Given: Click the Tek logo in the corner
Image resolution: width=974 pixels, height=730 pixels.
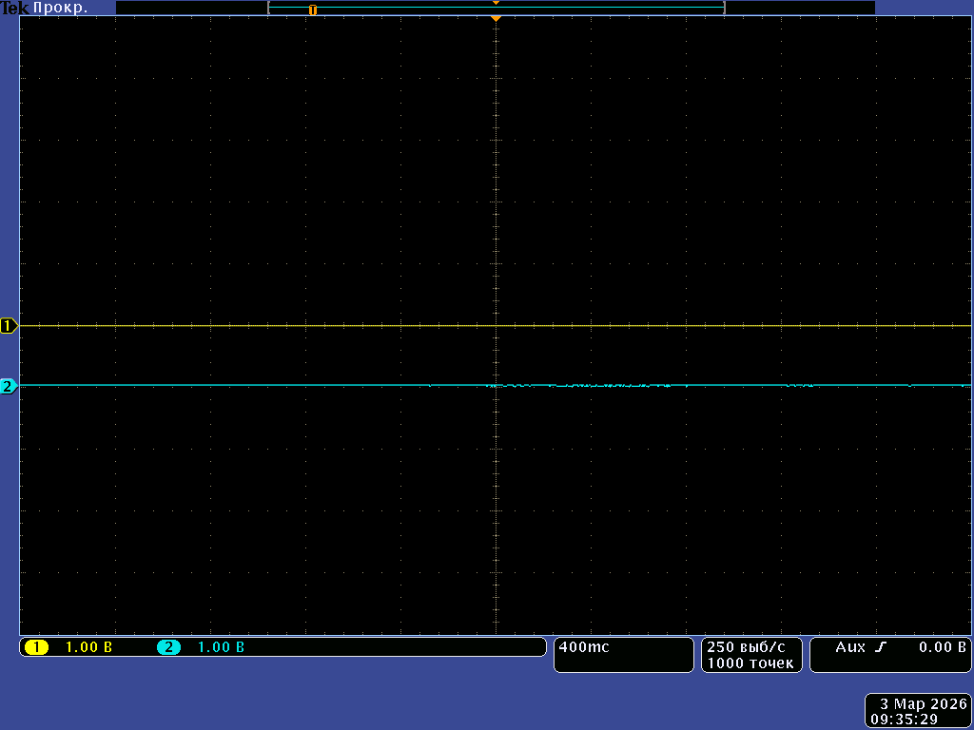Looking at the screenshot, I should (x=14, y=8).
